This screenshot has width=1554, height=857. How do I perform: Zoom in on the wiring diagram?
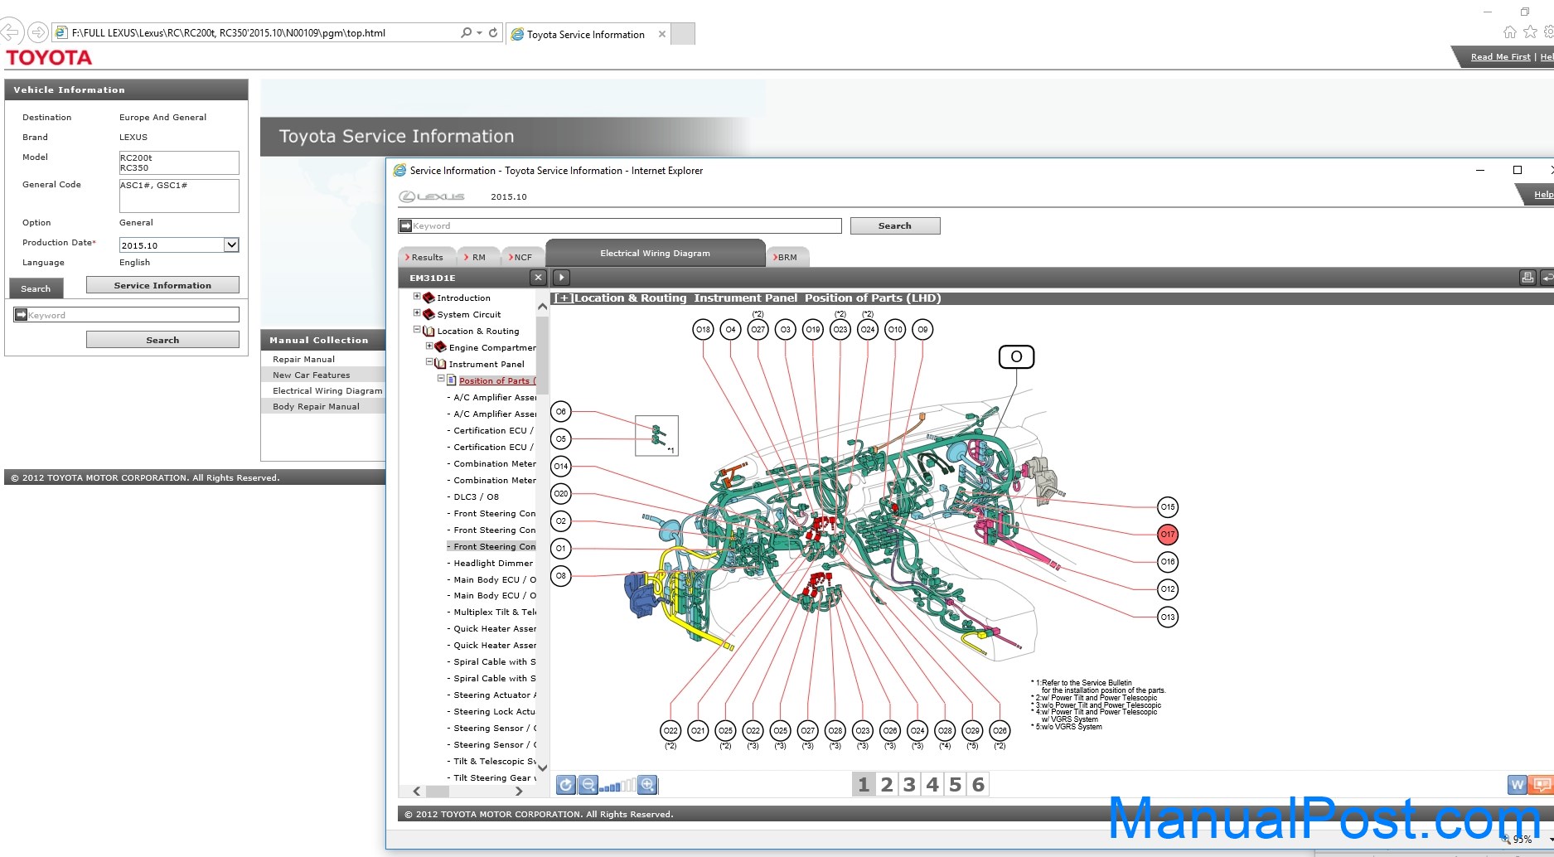(x=648, y=784)
